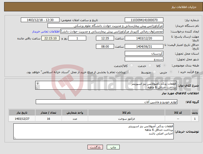Click the remaining time field 22:15:10

[x=50, y=38]
